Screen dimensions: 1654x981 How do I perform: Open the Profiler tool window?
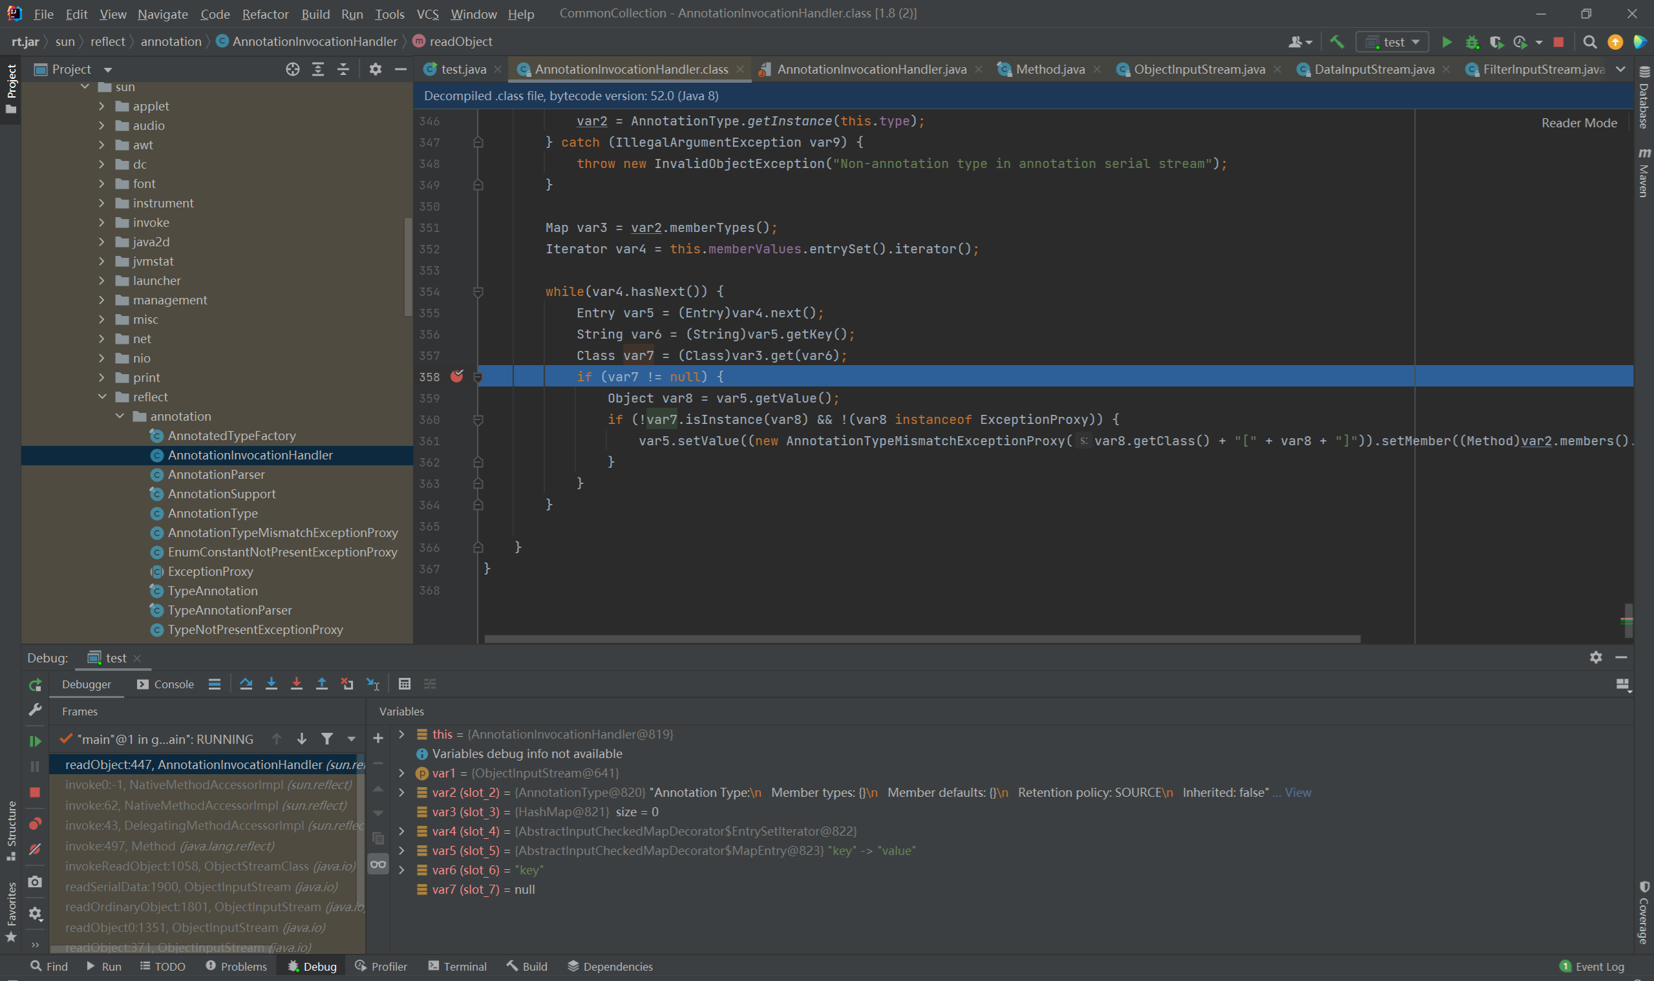click(x=381, y=966)
